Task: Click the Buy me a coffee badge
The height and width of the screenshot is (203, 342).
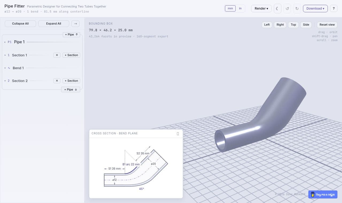Action: click(323, 194)
